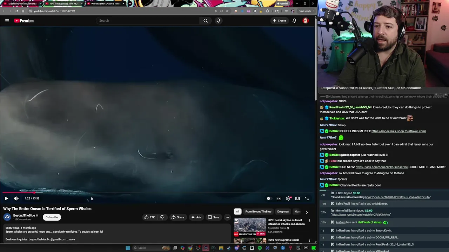449x252 pixels.
Task: Open the YouTube notifications bell
Action: pyautogui.click(x=294, y=21)
